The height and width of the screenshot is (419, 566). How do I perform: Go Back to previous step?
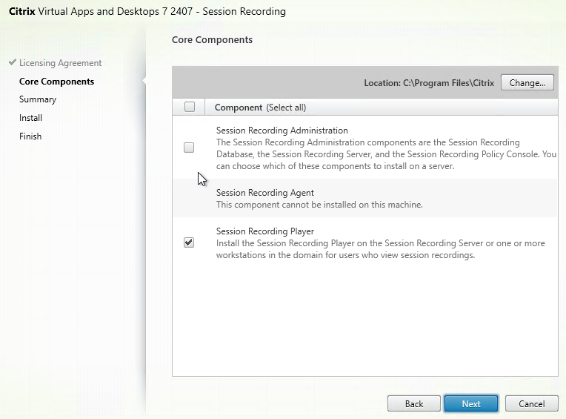pyautogui.click(x=413, y=403)
